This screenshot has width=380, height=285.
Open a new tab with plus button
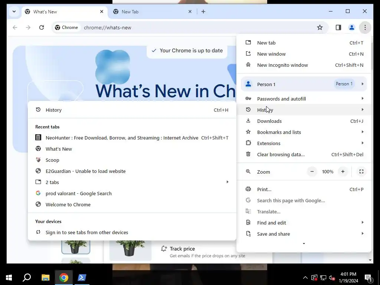[x=203, y=12]
